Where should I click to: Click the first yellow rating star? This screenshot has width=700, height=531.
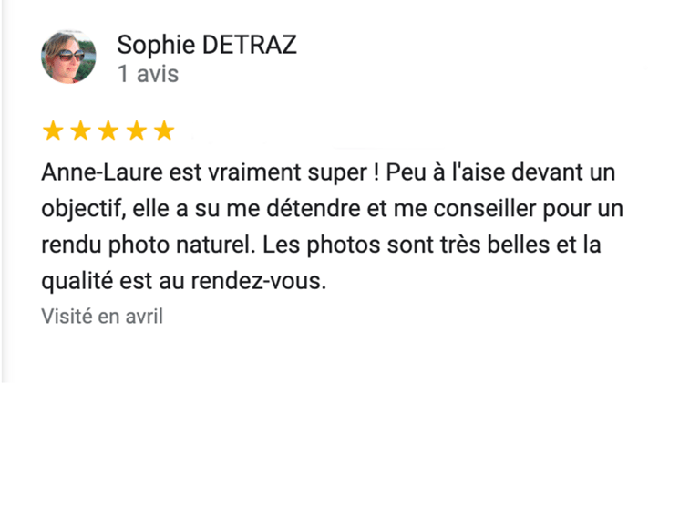coord(53,130)
